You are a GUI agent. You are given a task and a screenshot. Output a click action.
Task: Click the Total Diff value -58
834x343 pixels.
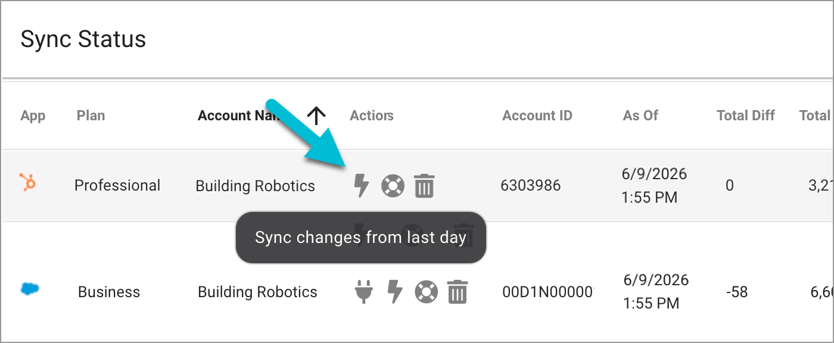point(737,292)
